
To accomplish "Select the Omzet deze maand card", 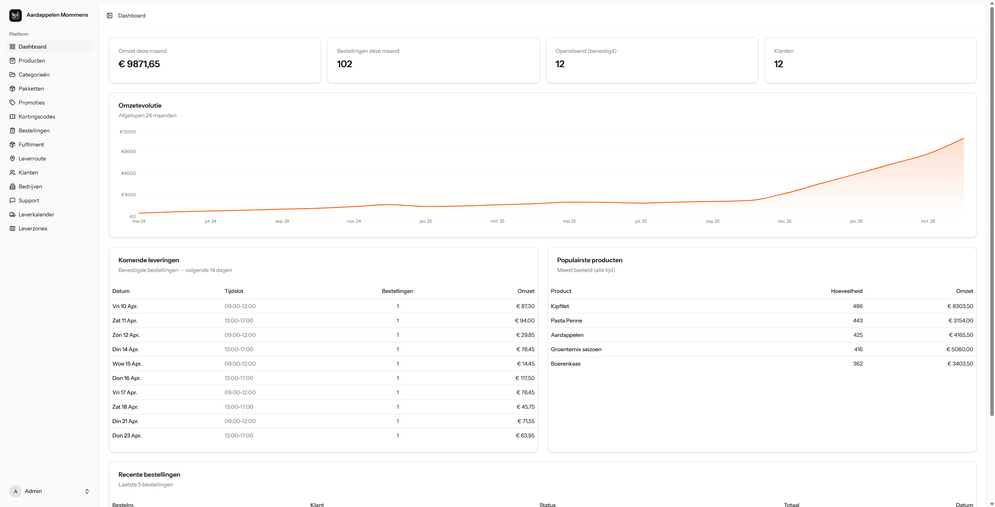I will 215,60.
